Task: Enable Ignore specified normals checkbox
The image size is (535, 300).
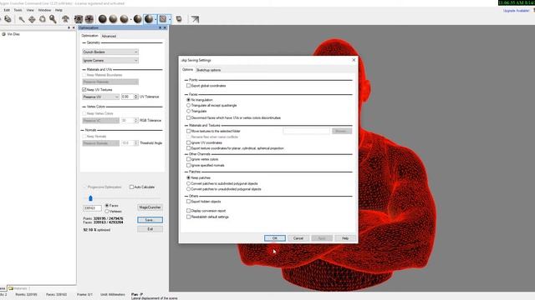Action: (188, 165)
